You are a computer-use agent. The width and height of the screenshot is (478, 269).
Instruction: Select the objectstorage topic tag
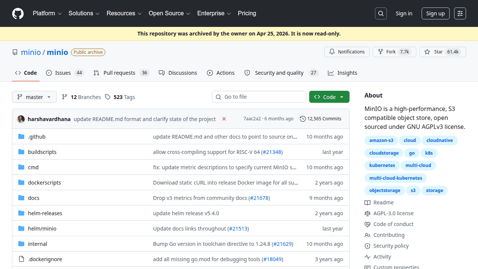coord(385,191)
